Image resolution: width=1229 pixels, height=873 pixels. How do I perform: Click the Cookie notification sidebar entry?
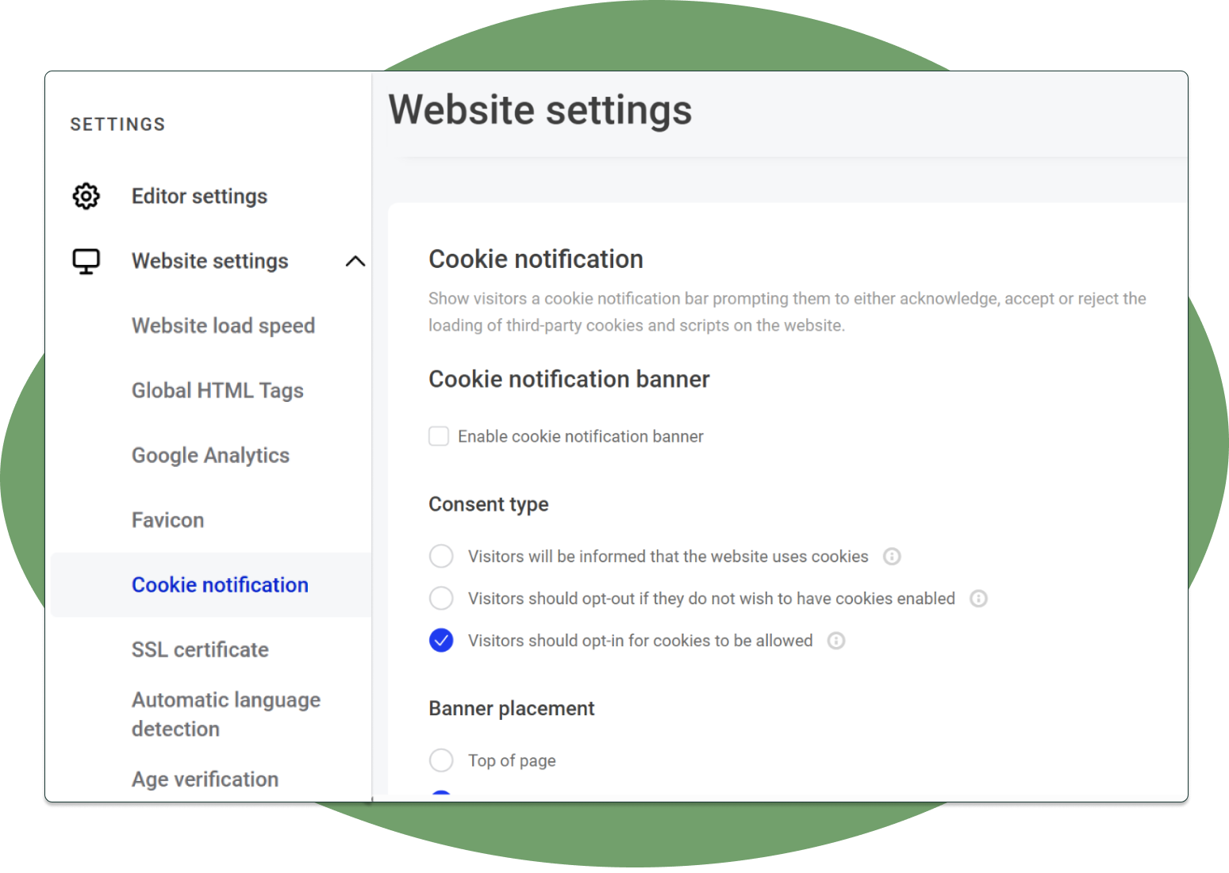click(x=220, y=584)
